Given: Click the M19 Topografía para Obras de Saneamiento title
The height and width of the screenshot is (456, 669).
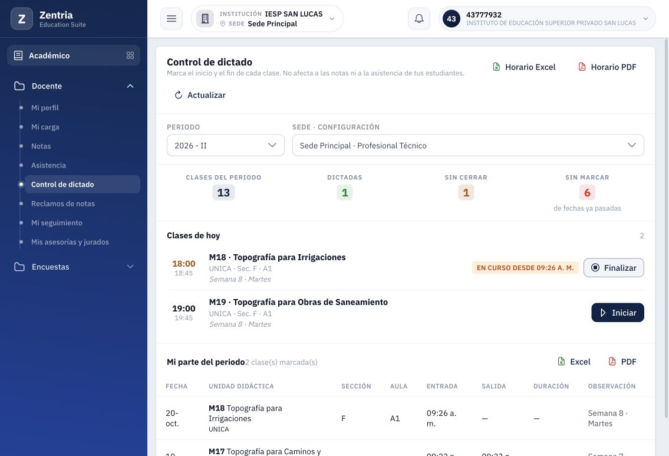Looking at the screenshot, I should (298, 302).
